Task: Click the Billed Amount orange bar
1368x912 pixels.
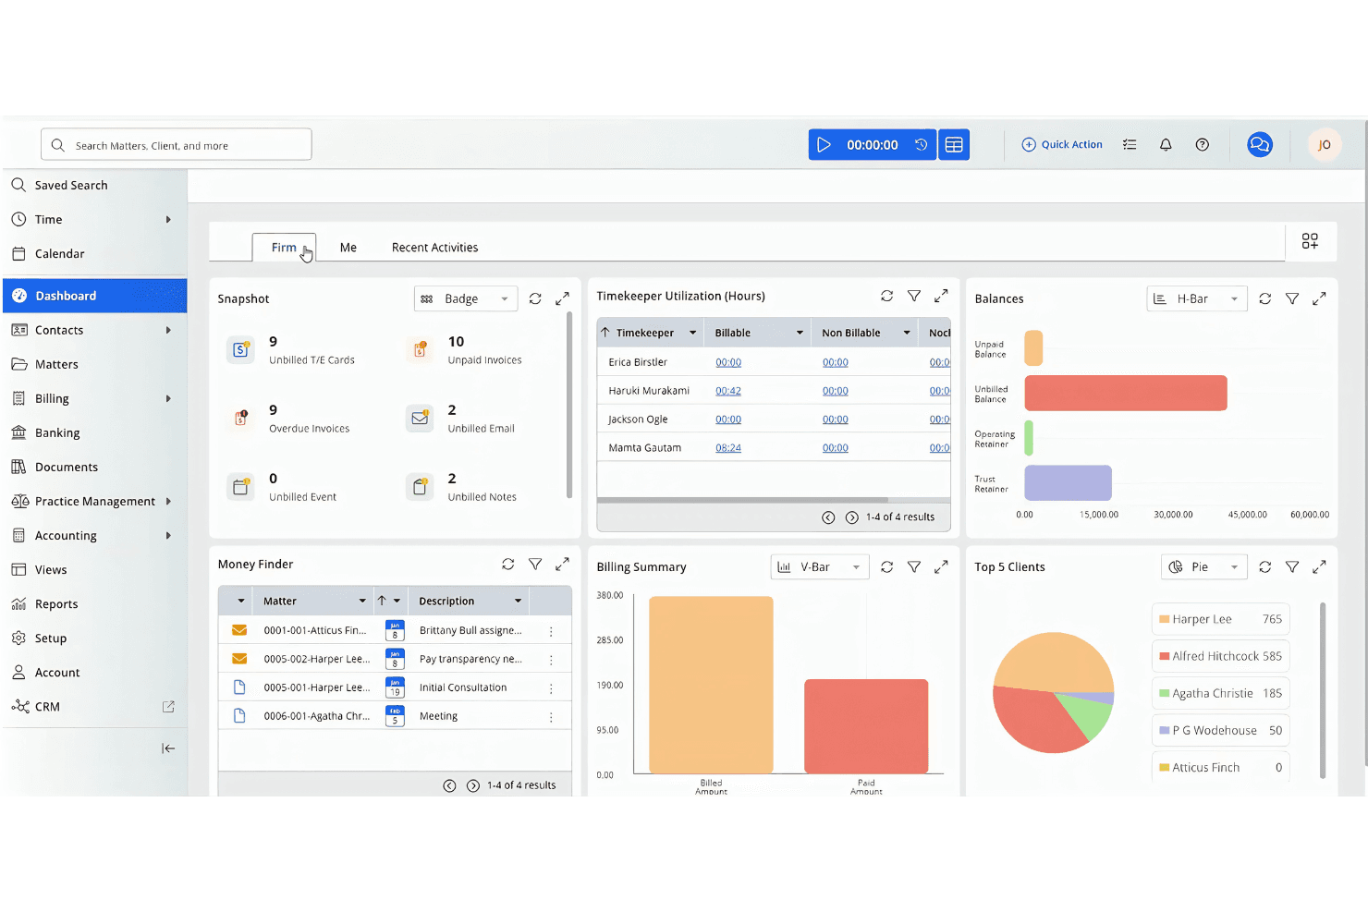Action: [x=711, y=685]
